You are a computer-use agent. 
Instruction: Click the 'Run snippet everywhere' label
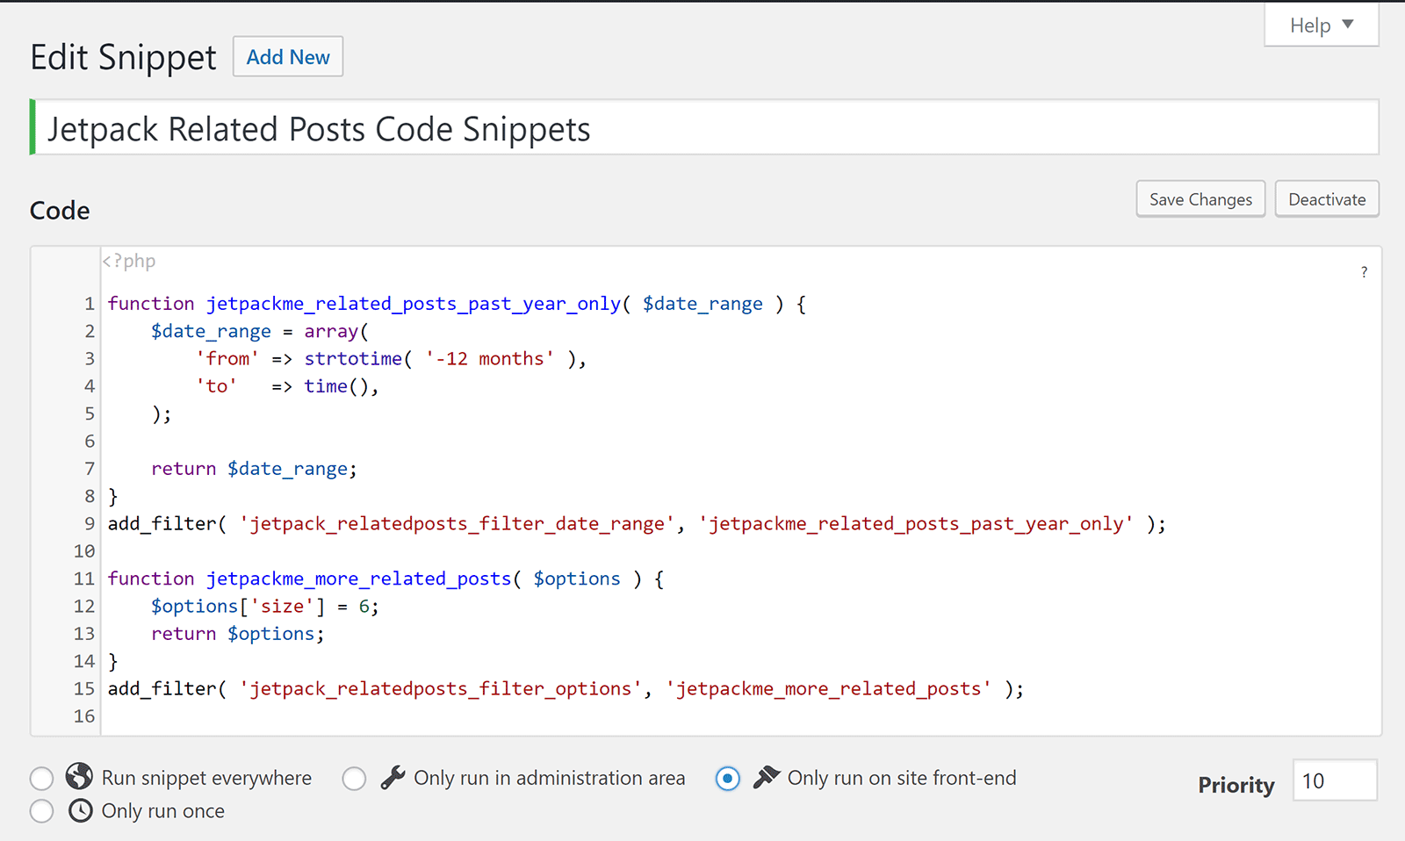point(206,778)
